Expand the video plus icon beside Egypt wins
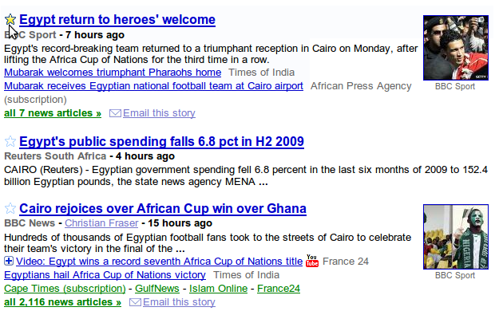Image resolution: width=495 pixels, height=315 pixels. point(9,261)
